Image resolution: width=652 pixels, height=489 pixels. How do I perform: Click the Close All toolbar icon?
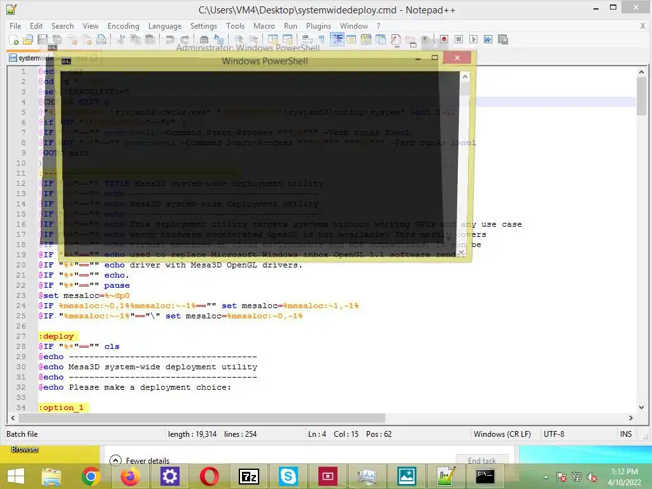click(87, 39)
